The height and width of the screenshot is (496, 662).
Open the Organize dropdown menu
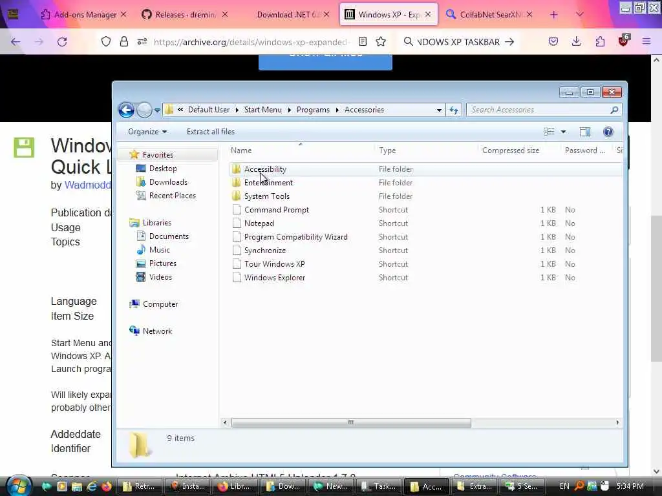(x=147, y=132)
